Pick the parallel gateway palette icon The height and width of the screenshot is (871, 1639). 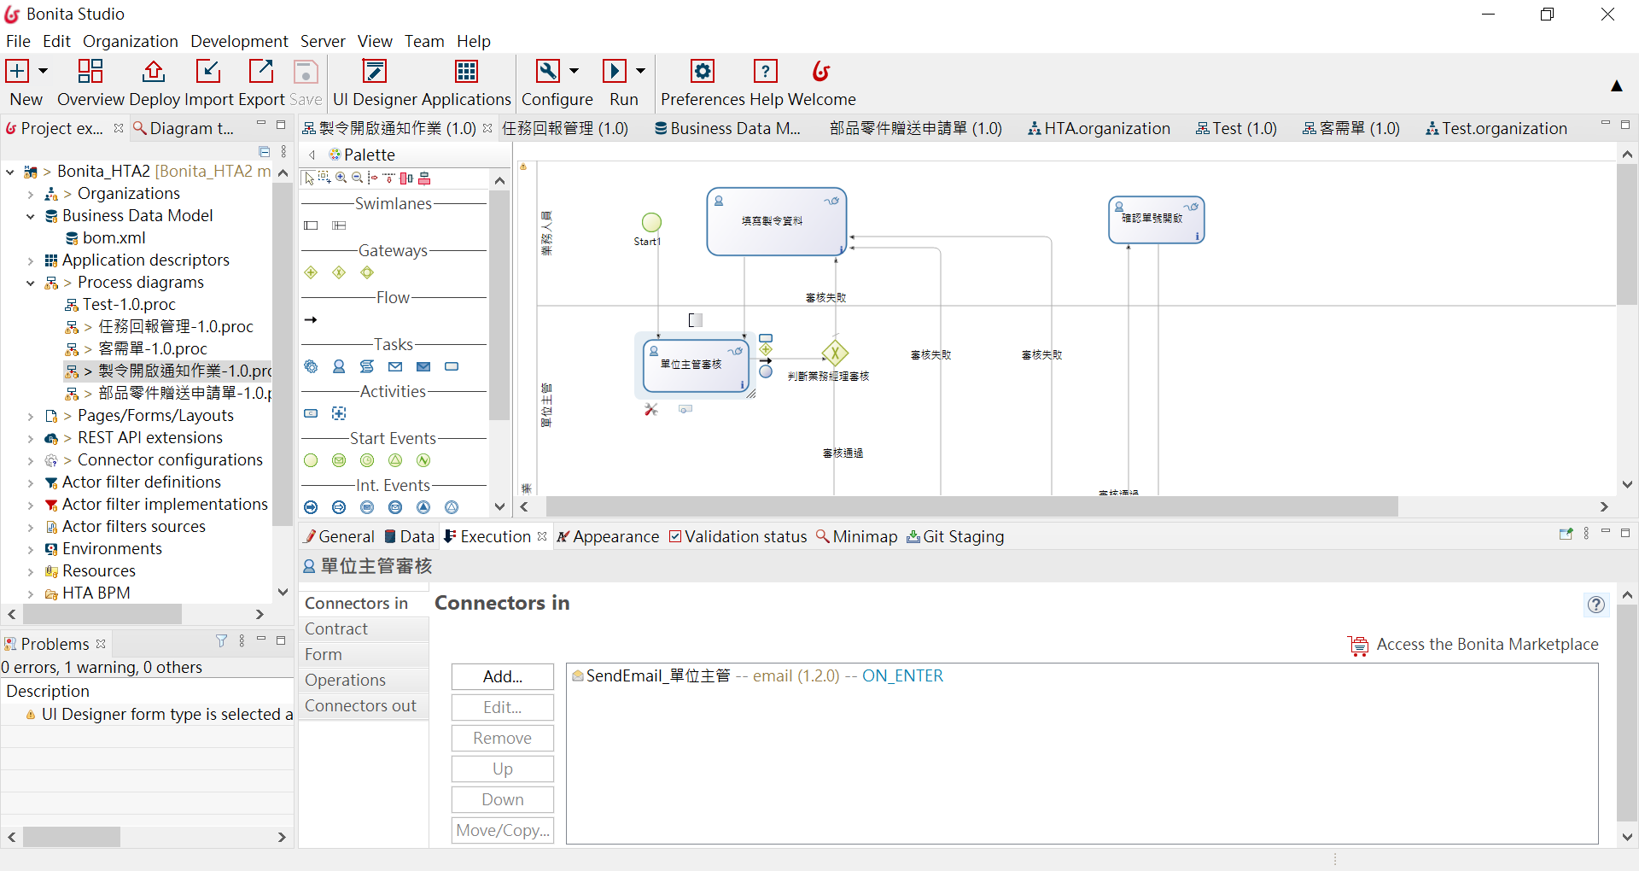pyautogui.click(x=311, y=272)
